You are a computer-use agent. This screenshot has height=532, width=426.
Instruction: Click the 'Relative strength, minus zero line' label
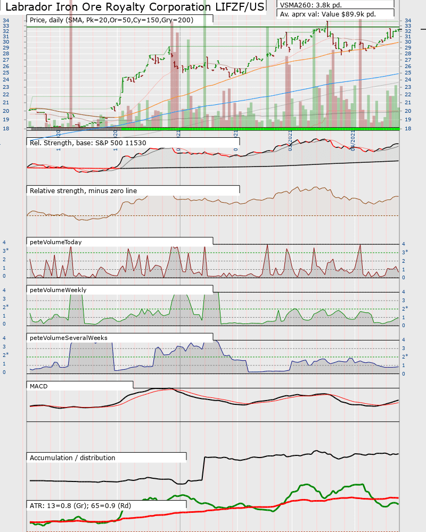83,190
